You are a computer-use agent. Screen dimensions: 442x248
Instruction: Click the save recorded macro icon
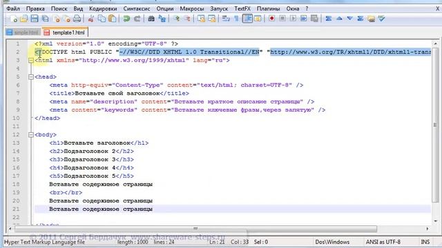[x=314, y=19]
